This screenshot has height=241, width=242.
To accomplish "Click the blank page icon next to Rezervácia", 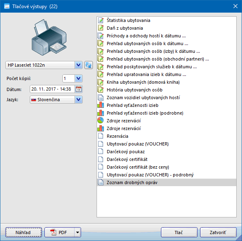I will tap(101, 136).
